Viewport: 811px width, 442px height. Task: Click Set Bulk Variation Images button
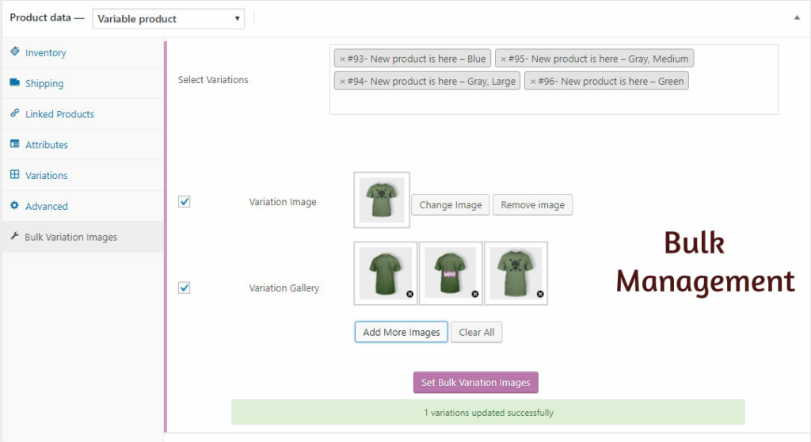click(475, 383)
